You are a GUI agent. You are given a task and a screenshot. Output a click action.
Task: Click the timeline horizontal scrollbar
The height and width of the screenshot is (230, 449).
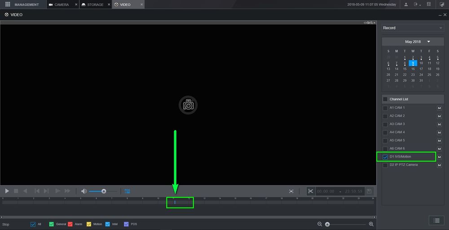coord(188,217)
